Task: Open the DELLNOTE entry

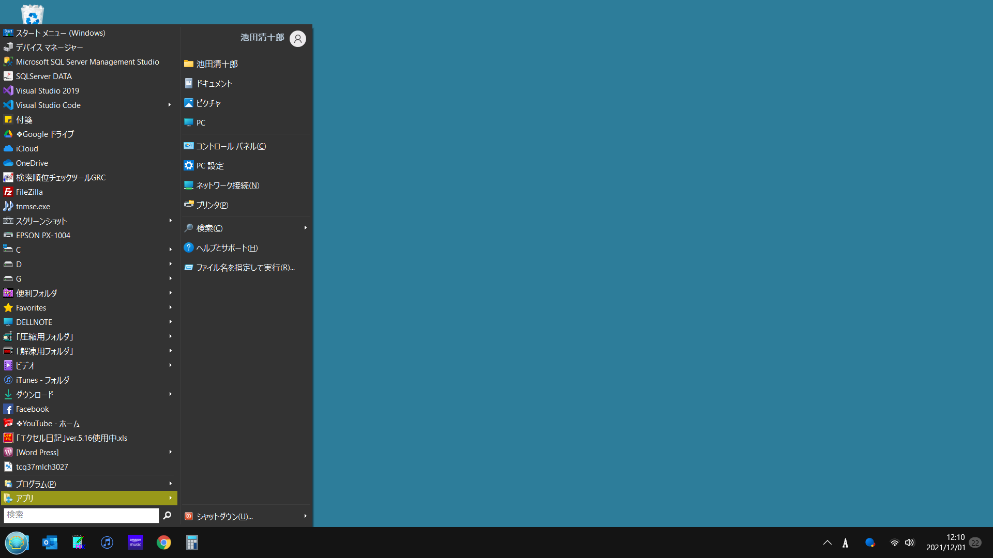Action: coord(89,322)
